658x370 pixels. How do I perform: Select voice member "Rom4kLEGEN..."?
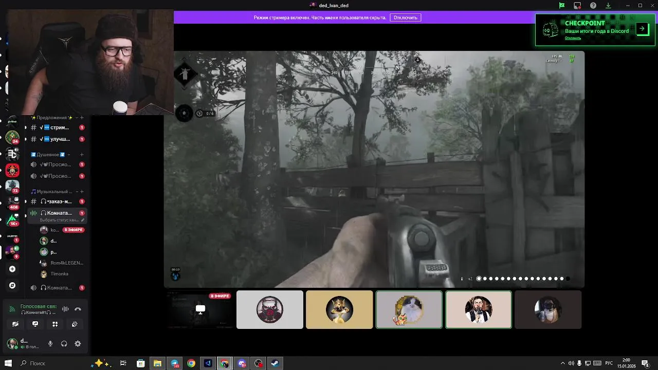pyautogui.click(x=63, y=263)
